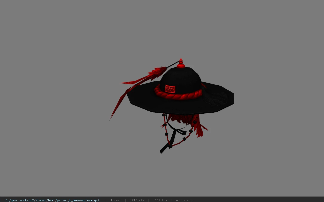The width and height of the screenshot is (324, 202).
Task: Click the '1 mesh' status entry
Action: [x=116, y=200]
